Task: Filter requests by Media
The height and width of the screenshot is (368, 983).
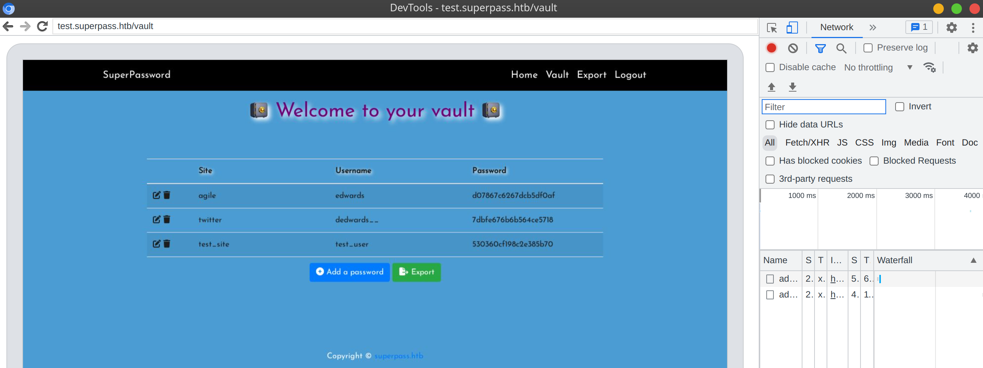Action: pos(916,143)
